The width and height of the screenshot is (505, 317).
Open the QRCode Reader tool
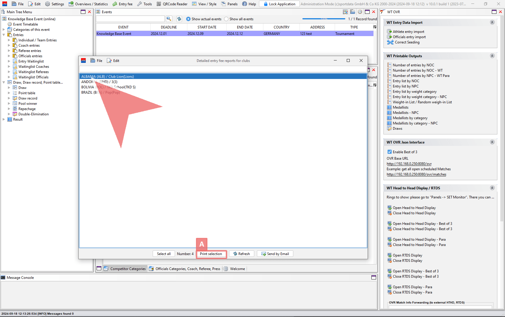point(172,4)
